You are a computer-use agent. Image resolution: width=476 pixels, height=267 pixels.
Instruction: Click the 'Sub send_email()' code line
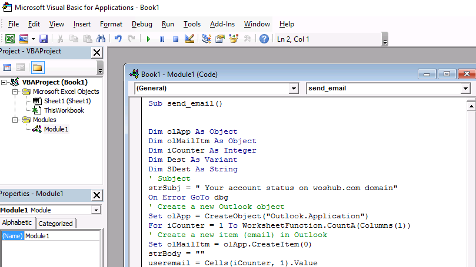[185, 103]
